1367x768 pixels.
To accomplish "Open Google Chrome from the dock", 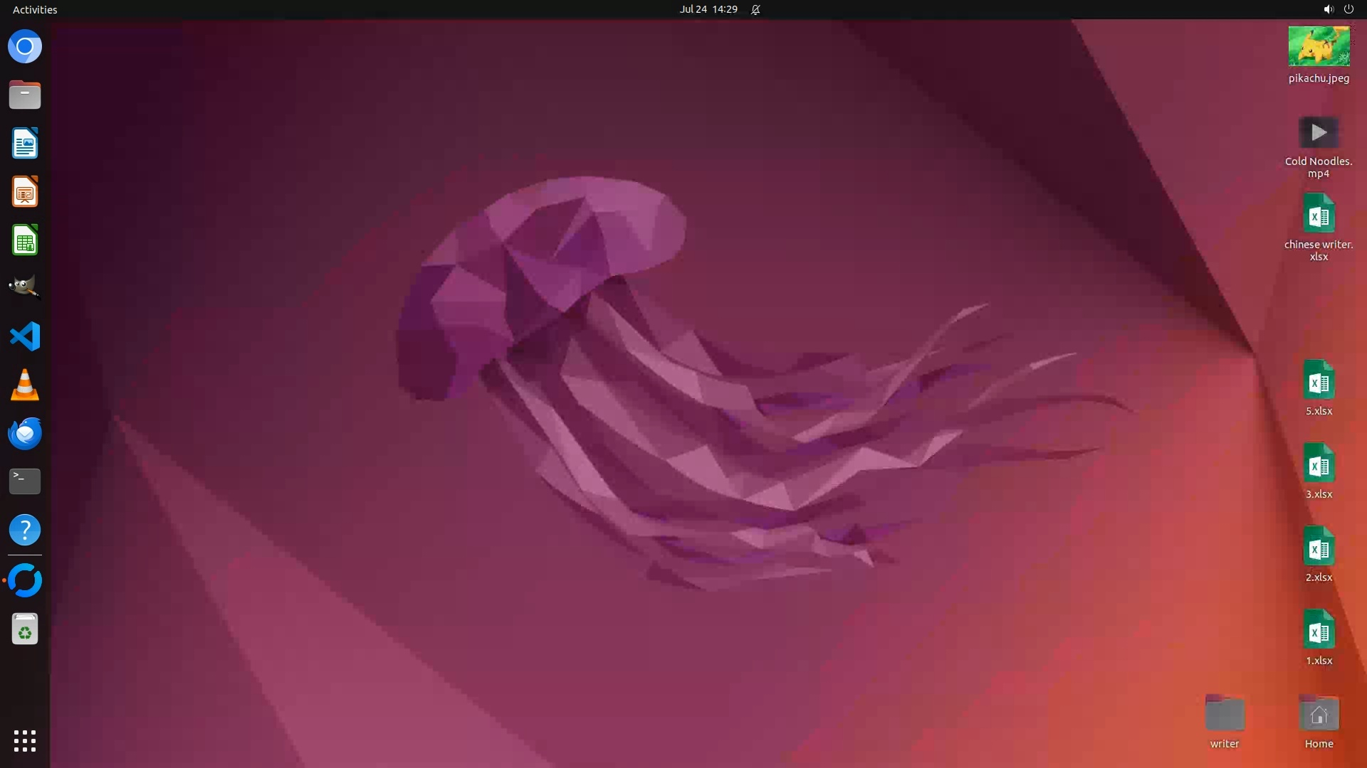I will (x=25, y=47).
